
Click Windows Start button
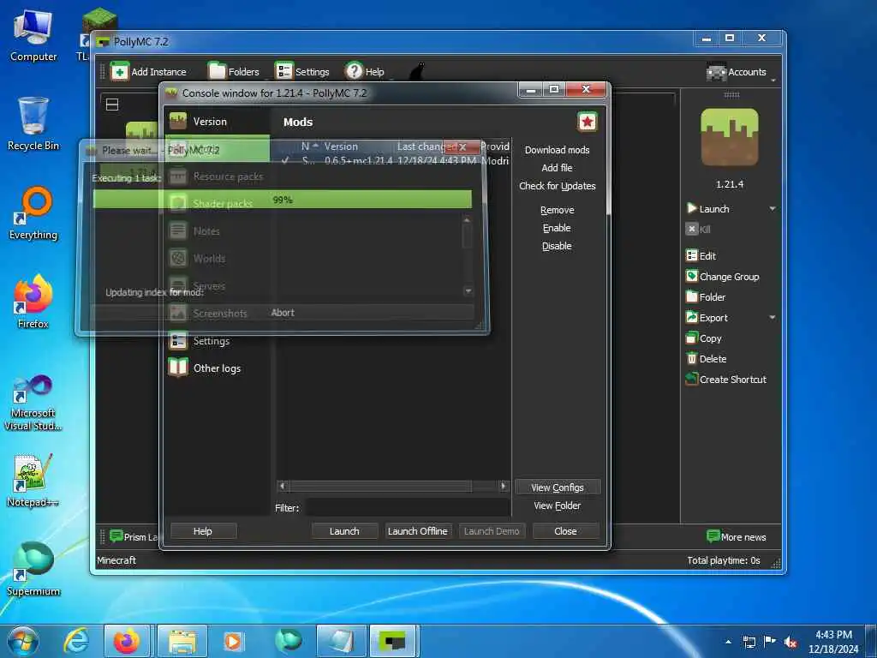pyautogui.click(x=22, y=641)
